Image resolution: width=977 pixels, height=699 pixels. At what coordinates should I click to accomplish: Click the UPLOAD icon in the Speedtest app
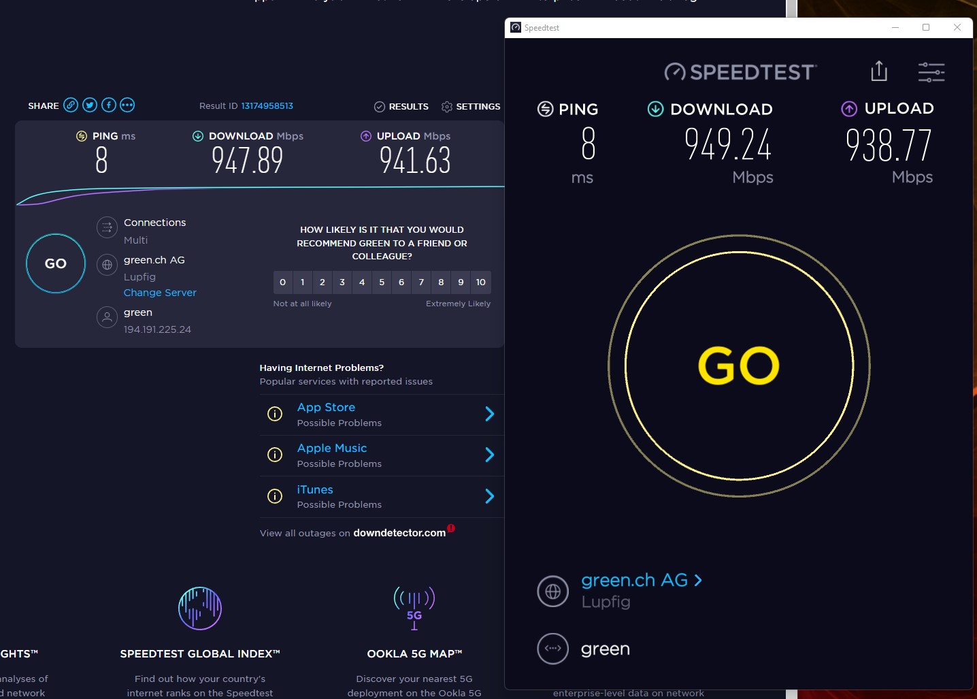pos(849,109)
